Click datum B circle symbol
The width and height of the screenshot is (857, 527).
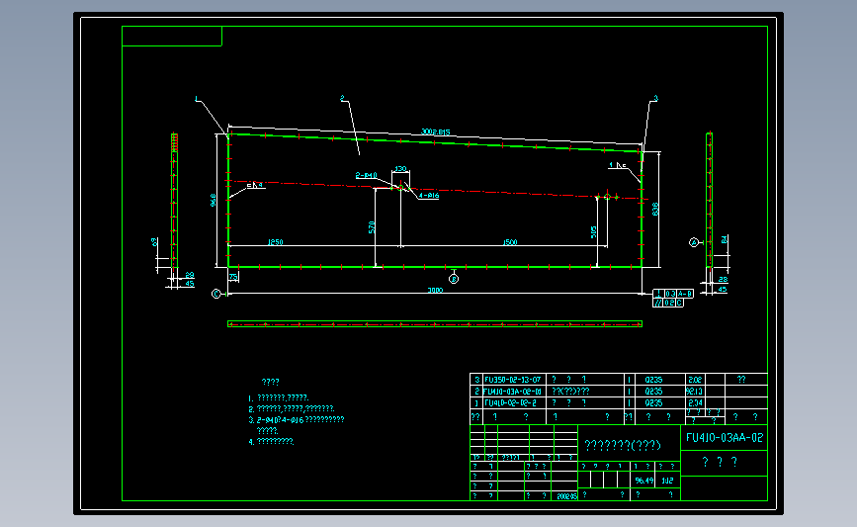click(454, 279)
